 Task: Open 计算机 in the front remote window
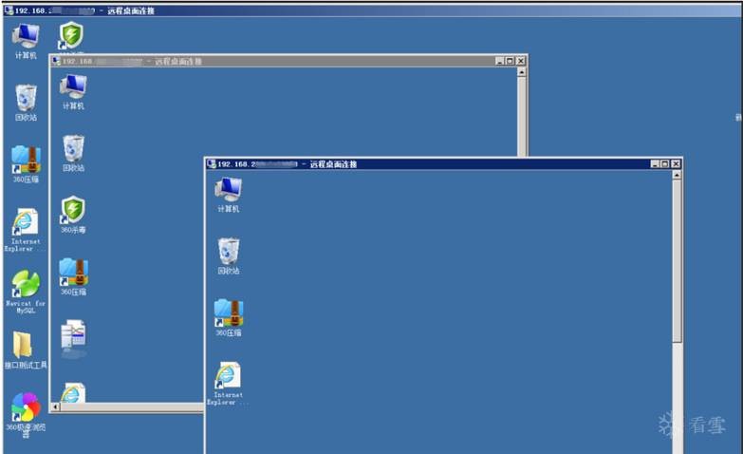click(x=228, y=189)
